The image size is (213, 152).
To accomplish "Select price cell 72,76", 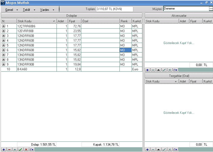I will tap(75, 26).
